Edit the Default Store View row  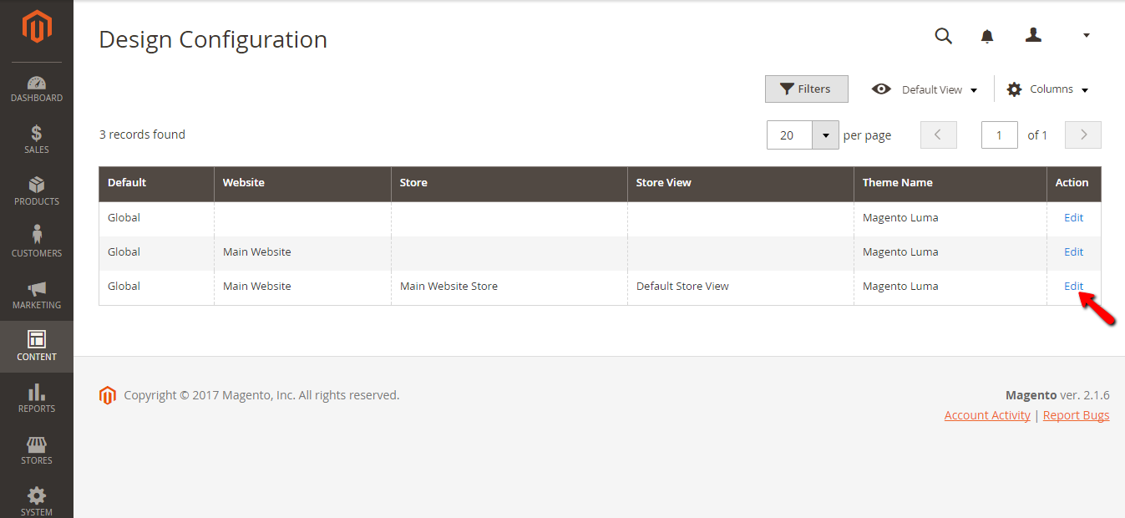(x=1073, y=286)
